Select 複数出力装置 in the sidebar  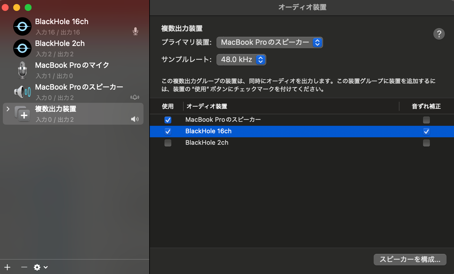coord(73,114)
